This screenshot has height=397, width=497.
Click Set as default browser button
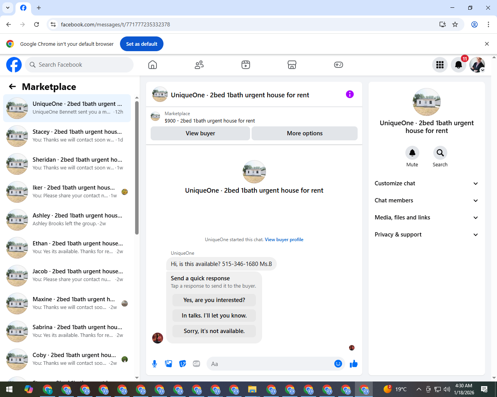coord(142,44)
